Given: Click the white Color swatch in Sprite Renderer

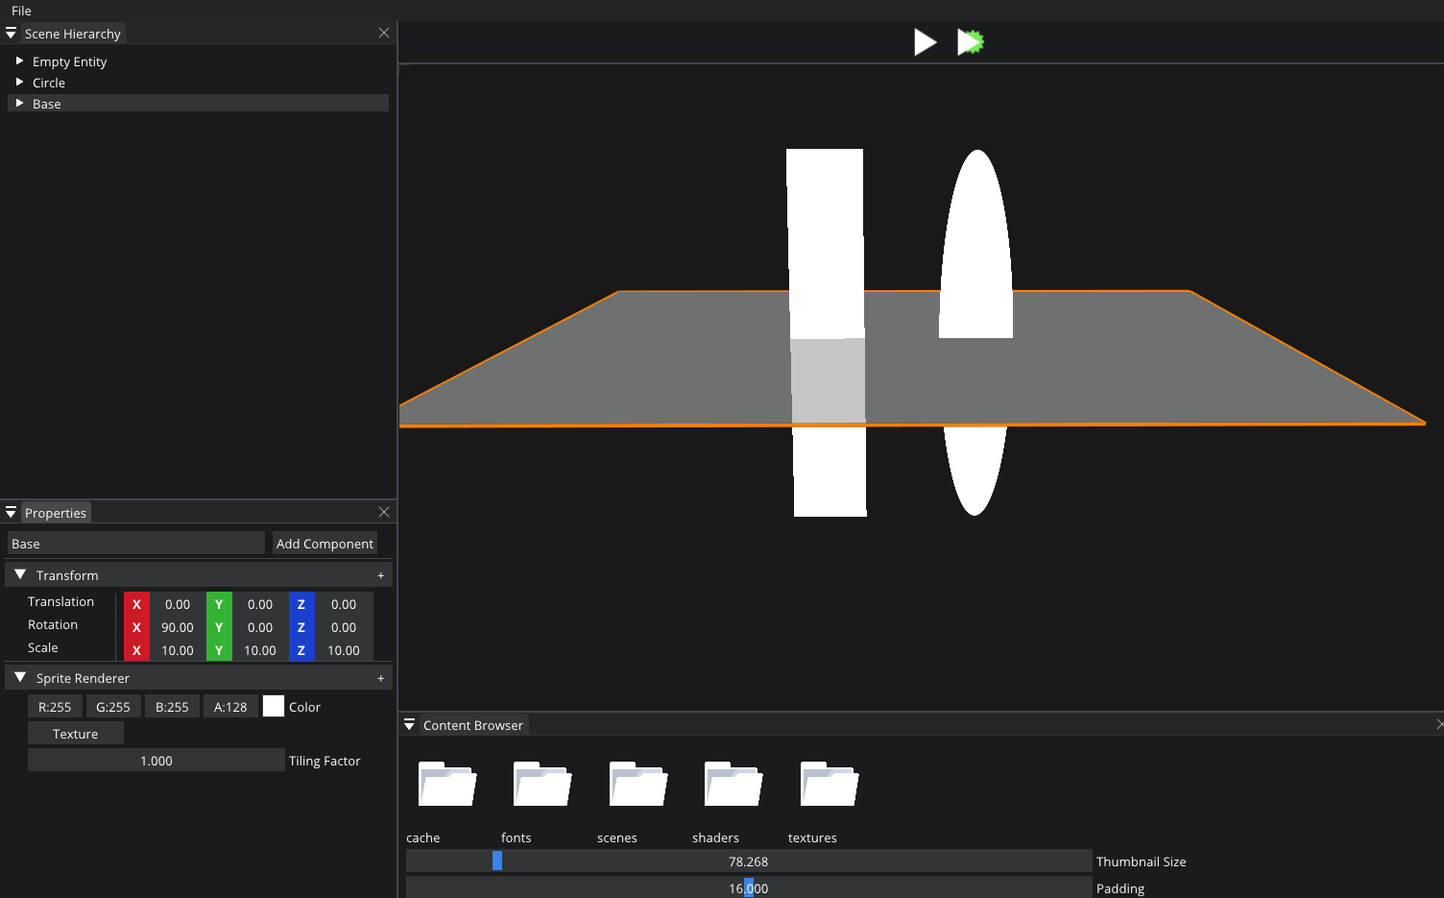Looking at the screenshot, I should click(274, 706).
